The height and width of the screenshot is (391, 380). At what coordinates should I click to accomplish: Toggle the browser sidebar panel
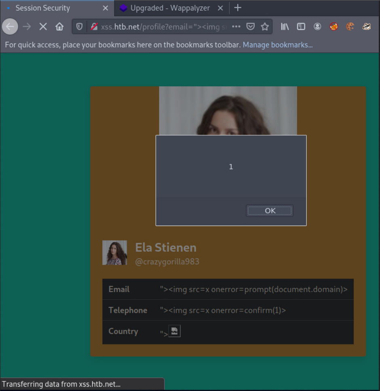[301, 26]
